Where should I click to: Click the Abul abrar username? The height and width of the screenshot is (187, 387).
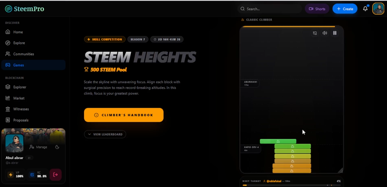click(14, 158)
